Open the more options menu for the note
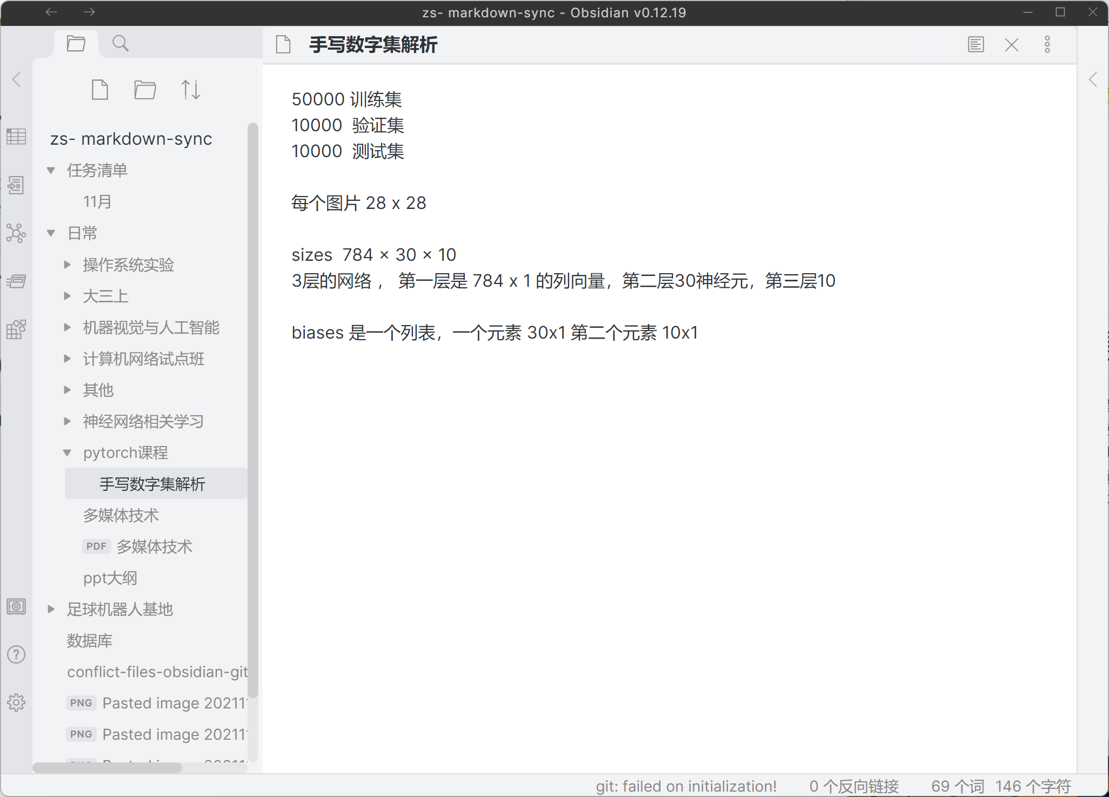The height and width of the screenshot is (797, 1109). pyautogui.click(x=1047, y=44)
